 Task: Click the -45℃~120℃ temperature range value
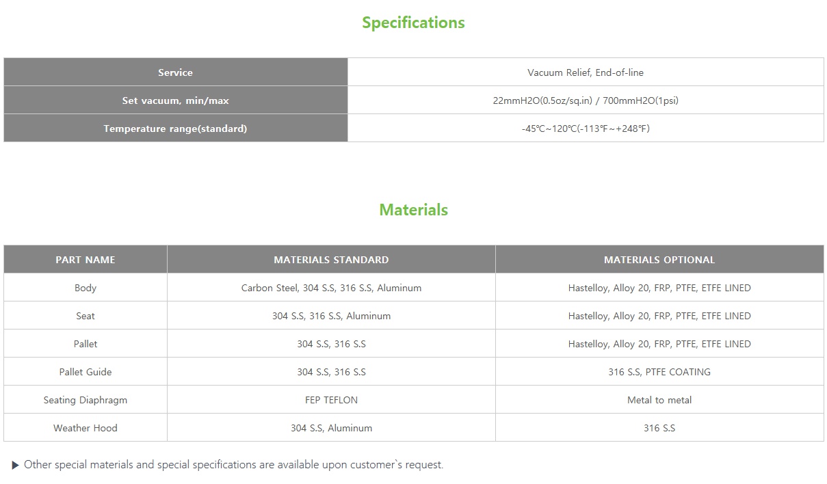(x=585, y=129)
